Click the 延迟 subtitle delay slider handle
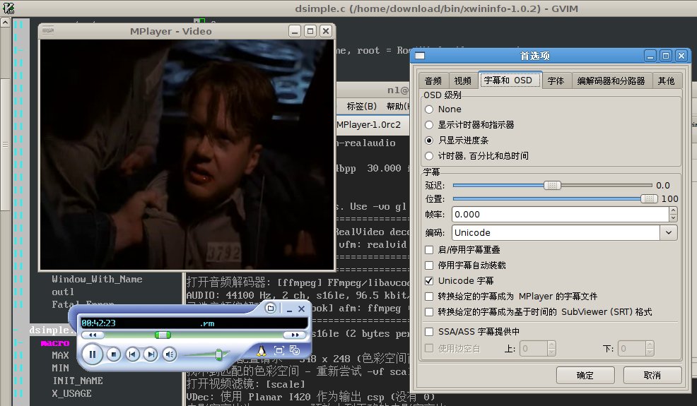 click(x=553, y=185)
